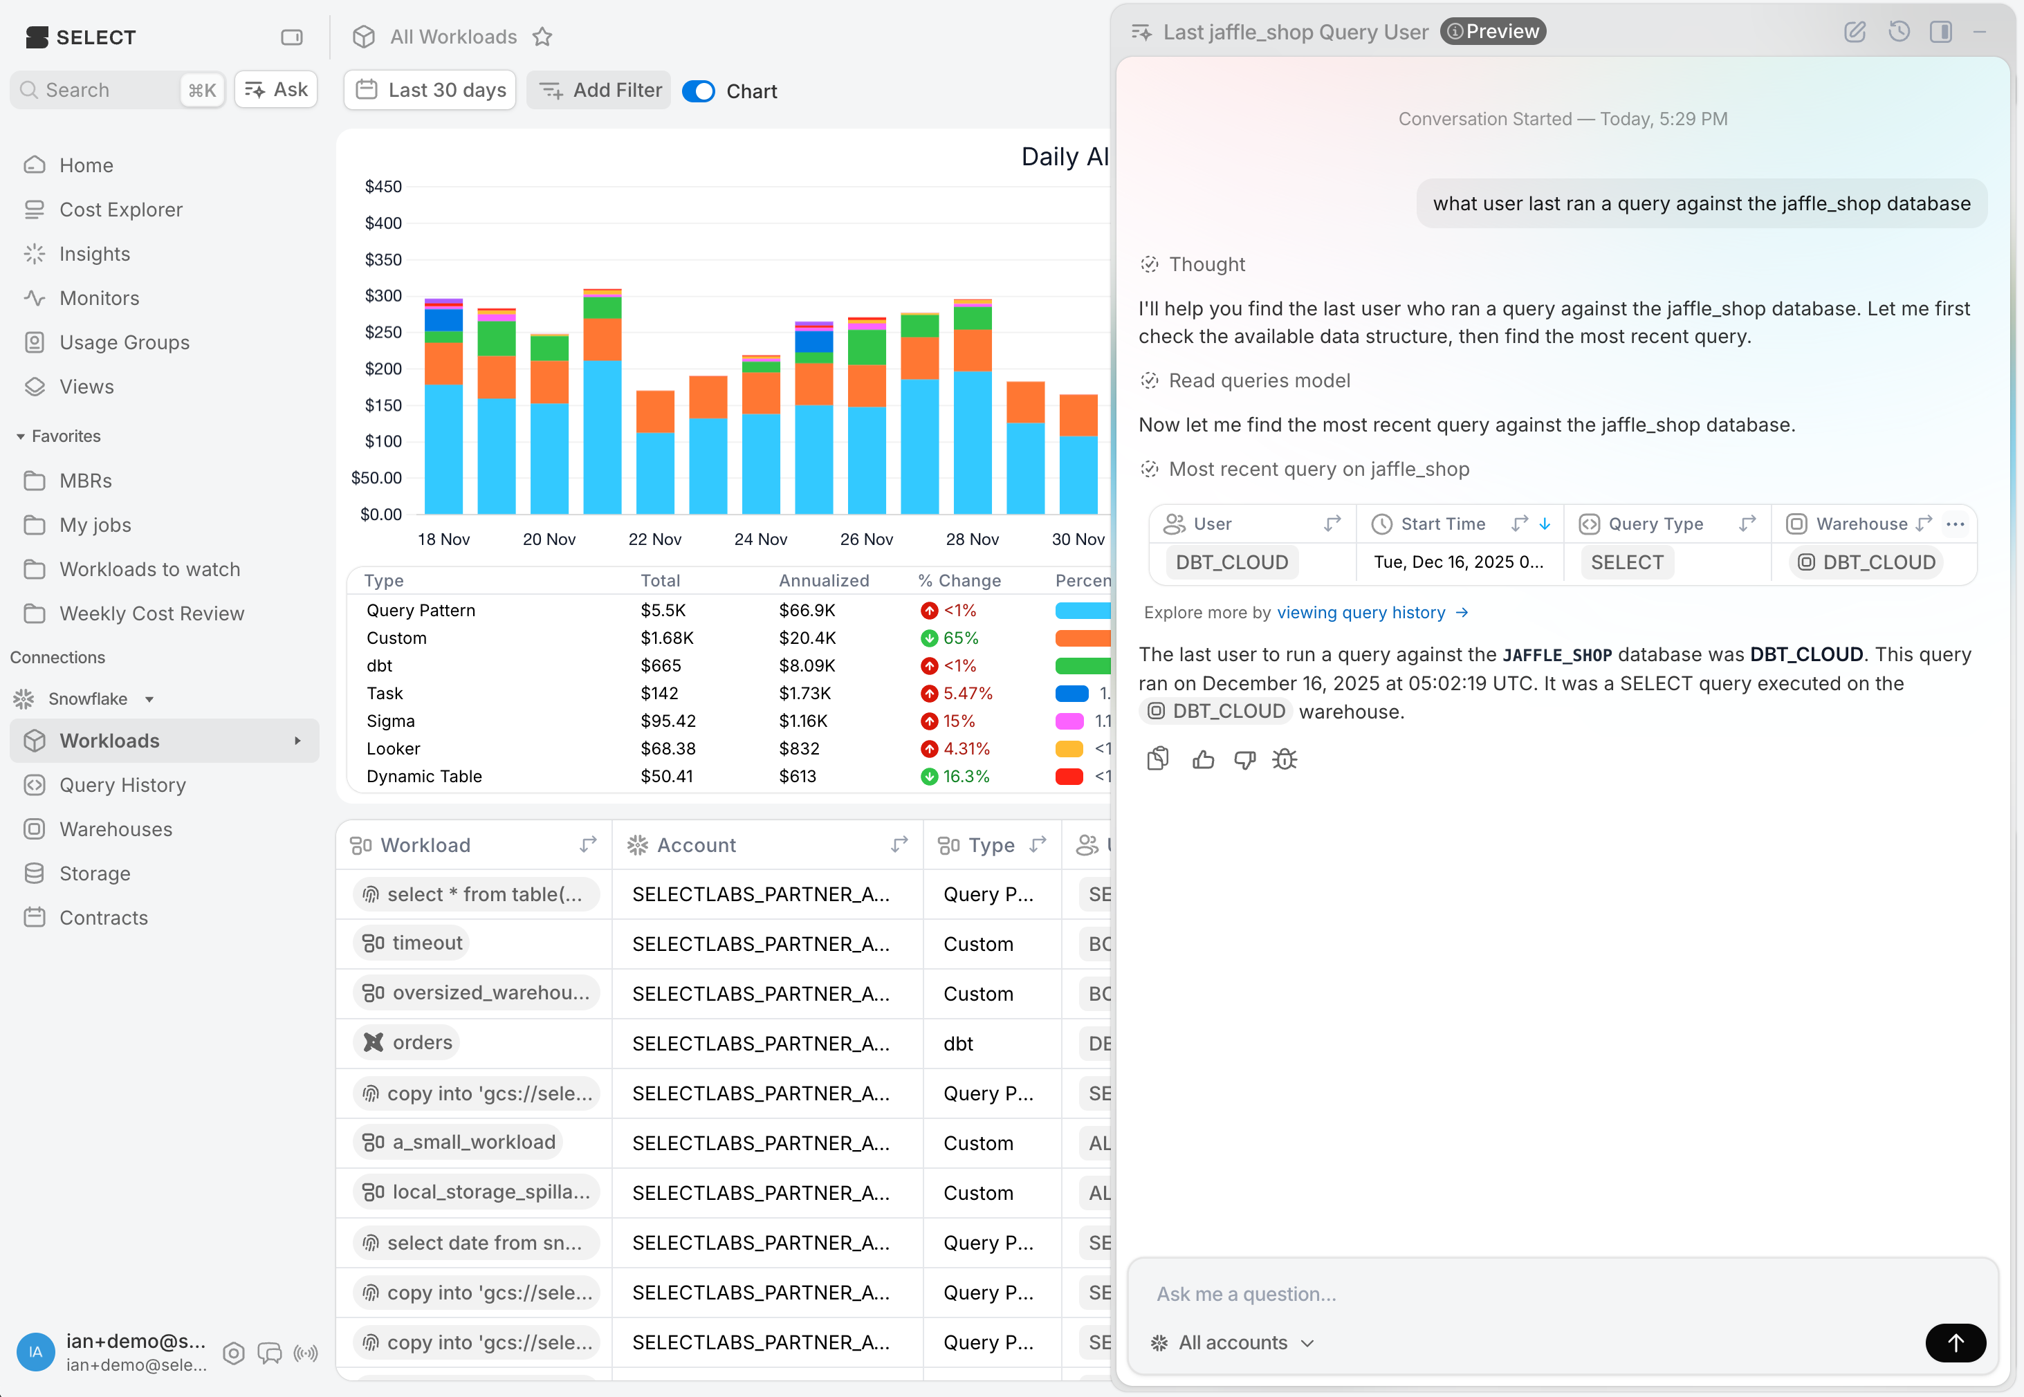Star the All Workloads view
The height and width of the screenshot is (1397, 2024).
(x=543, y=37)
